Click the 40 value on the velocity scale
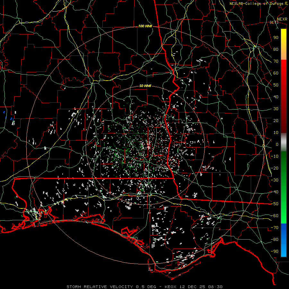The width and height of the screenshot is (289, 289). 276,97
